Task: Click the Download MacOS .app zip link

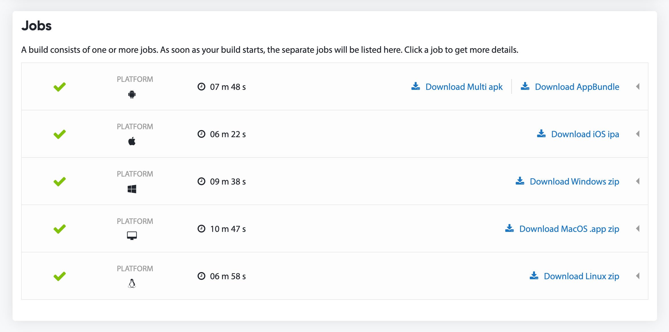Action: pyautogui.click(x=569, y=228)
